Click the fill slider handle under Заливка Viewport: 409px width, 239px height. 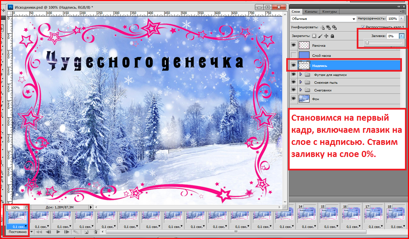coord(367,42)
